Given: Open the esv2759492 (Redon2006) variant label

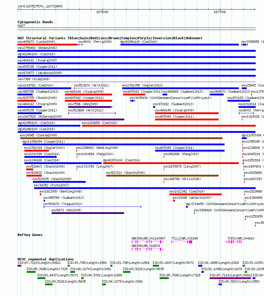Looking at the screenshot, I should 37,48.
